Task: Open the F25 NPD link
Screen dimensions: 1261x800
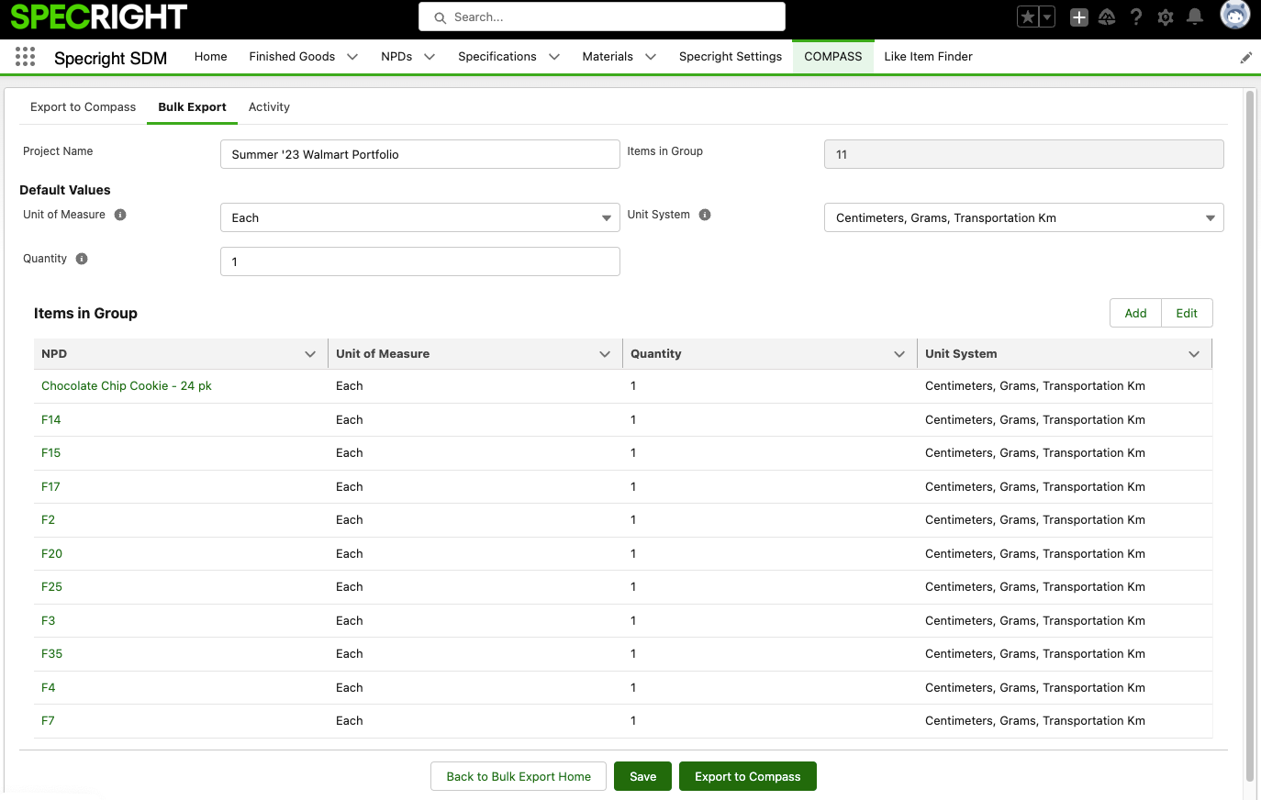Action: click(52, 587)
